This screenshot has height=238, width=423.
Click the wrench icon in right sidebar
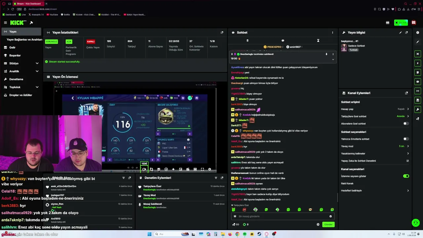pos(418,109)
